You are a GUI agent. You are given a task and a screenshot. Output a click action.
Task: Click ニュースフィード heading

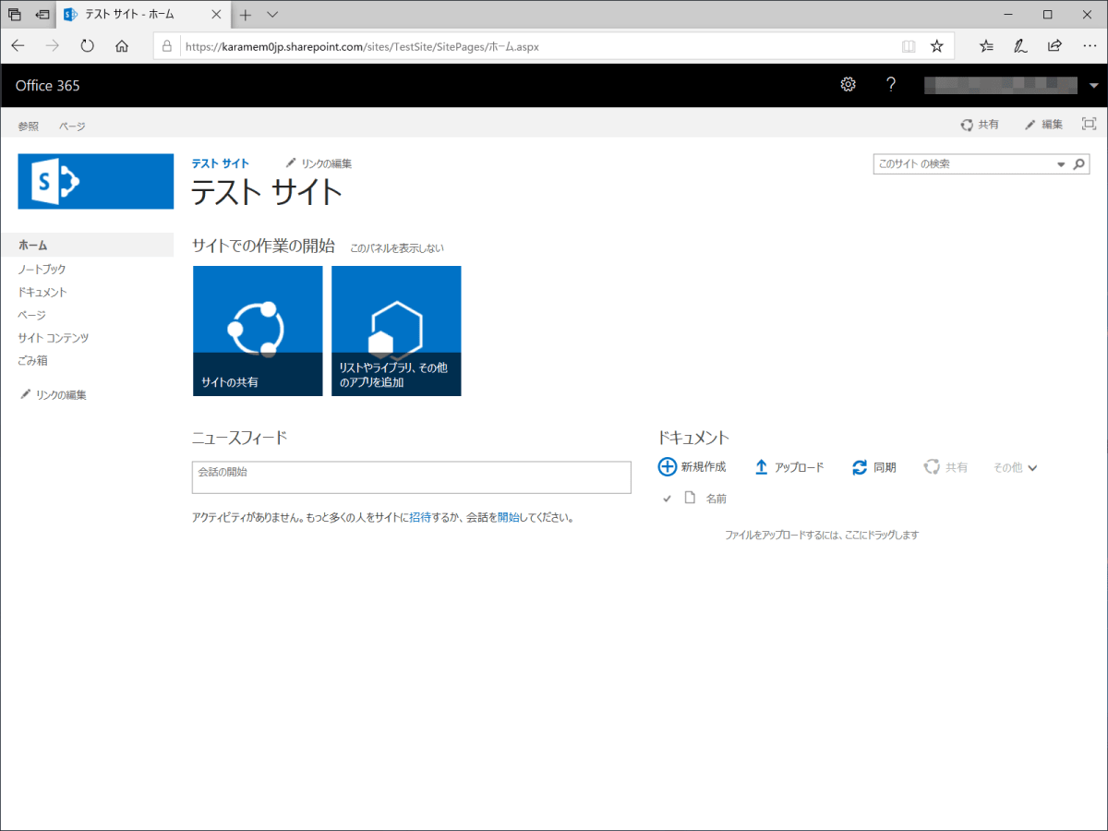pyautogui.click(x=239, y=438)
